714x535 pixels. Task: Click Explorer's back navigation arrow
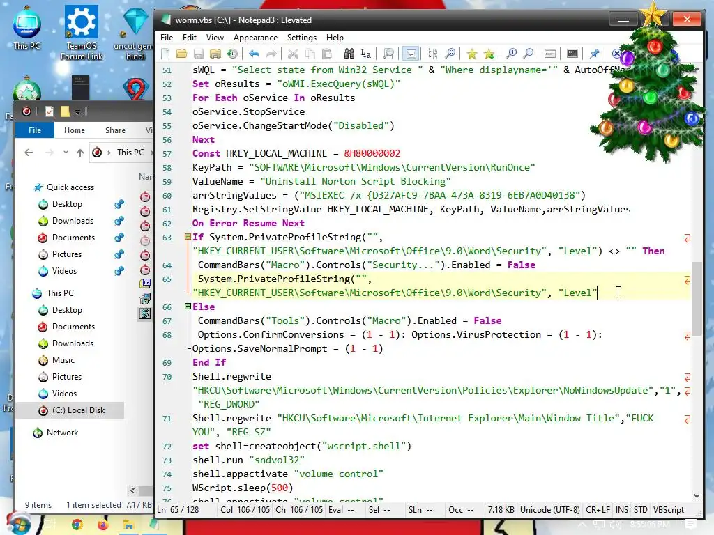pos(29,153)
